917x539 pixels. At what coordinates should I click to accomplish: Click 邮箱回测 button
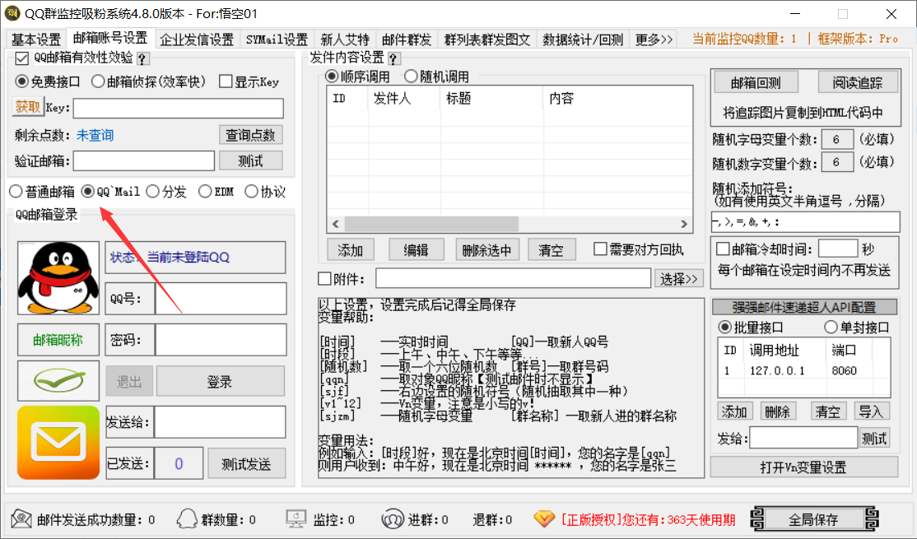pos(756,83)
